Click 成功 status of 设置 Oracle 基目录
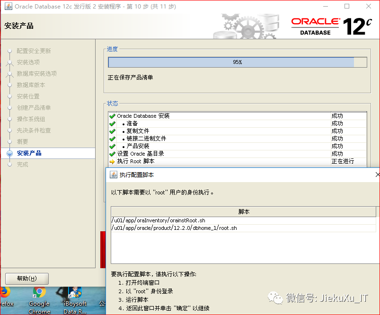Image resolution: width=380 pixels, height=315 pixels. click(x=337, y=154)
